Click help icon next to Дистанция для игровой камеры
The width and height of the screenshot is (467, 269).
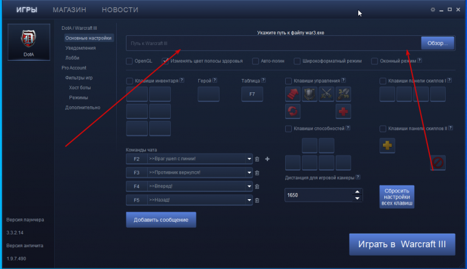click(358, 177)
